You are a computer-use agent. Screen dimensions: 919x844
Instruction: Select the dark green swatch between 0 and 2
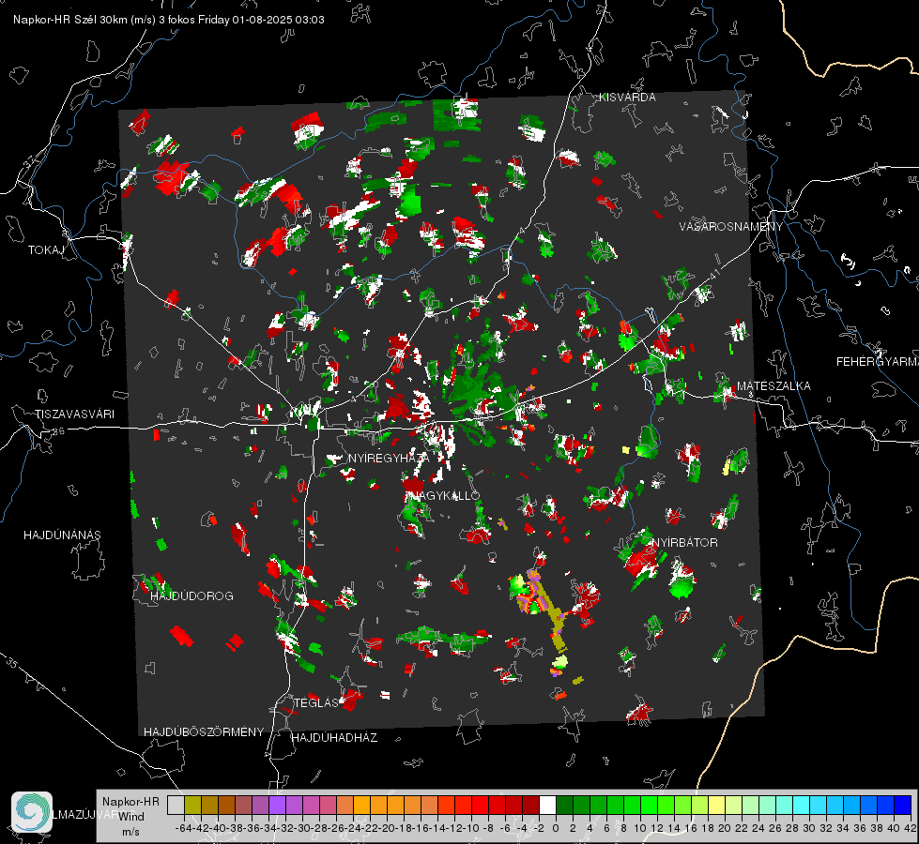[x=564, y=805]
